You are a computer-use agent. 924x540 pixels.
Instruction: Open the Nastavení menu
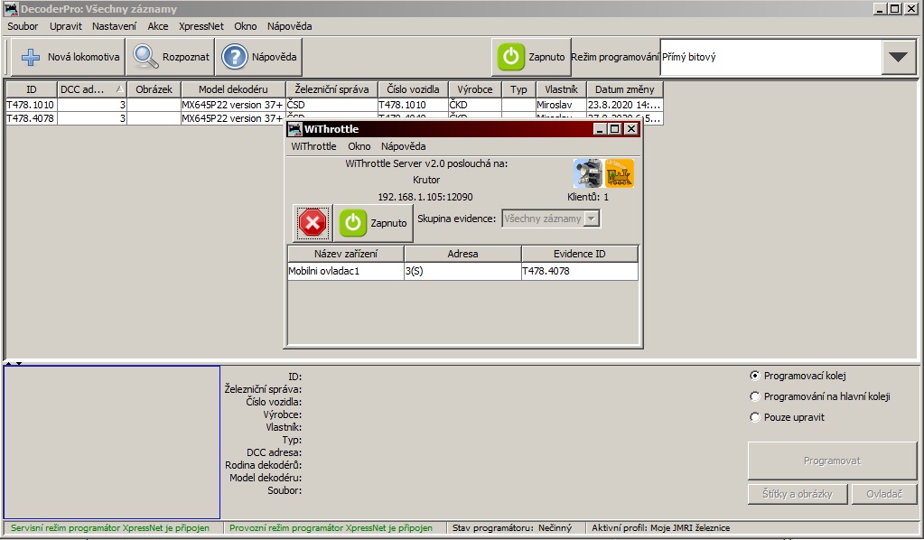(115, 26)
